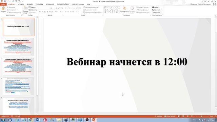Click Заметки (Notes) in the status bar

pos(158,116)
